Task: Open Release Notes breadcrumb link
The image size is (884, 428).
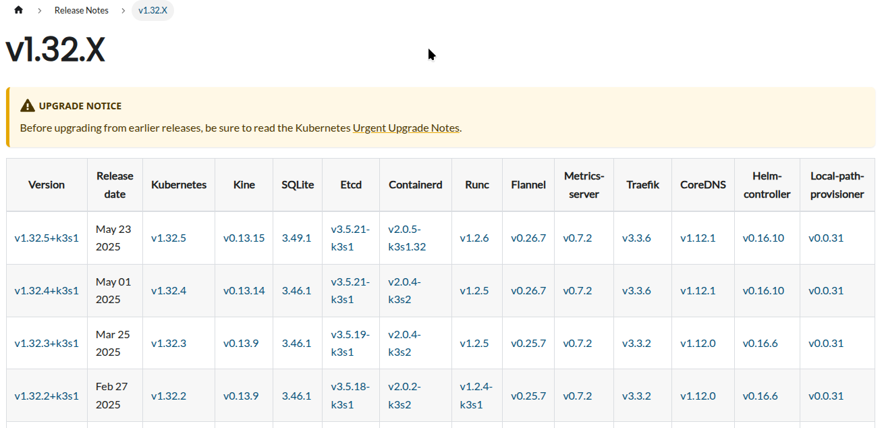Action: pyautogui.click(x=82, y=10)
